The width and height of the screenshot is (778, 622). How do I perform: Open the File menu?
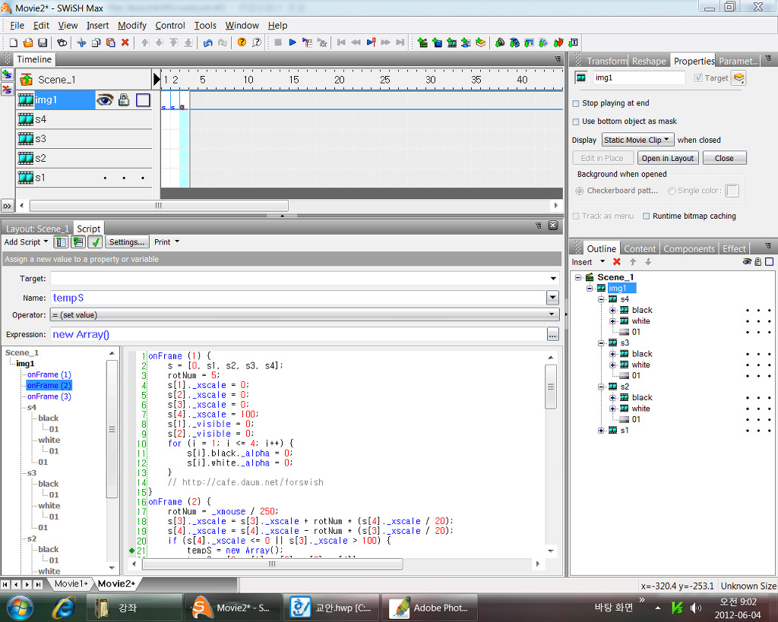(17, 25)
